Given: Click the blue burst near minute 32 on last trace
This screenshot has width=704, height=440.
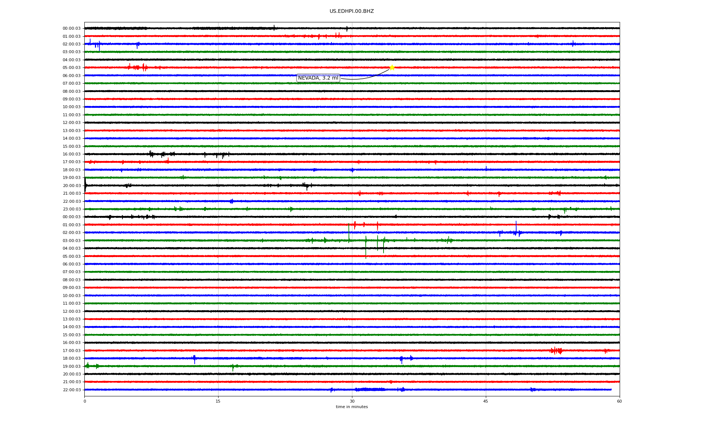Looking at the screenshot, I should point(370,389).
